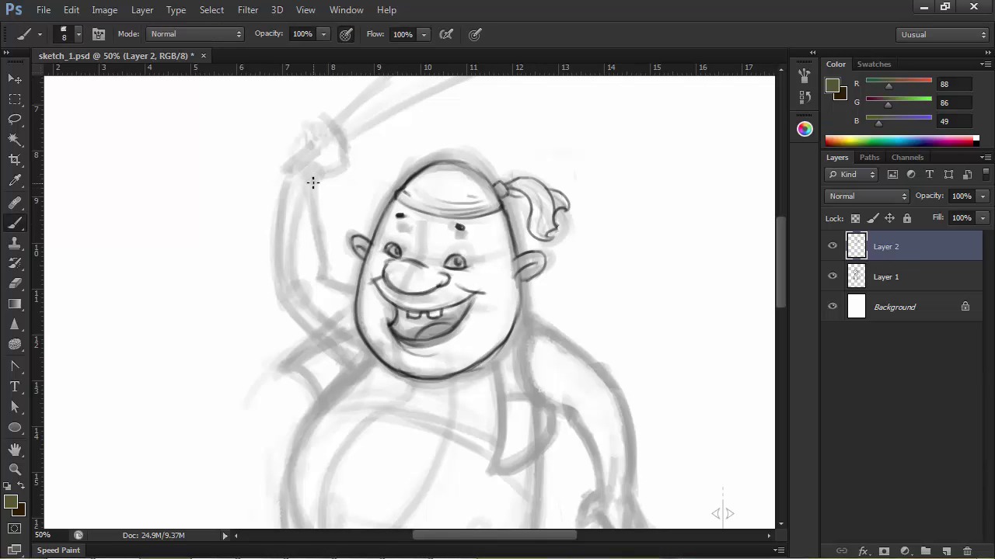
Task: Enable airbrush mode
Action: pyautogui.click(x=446, y=34)
